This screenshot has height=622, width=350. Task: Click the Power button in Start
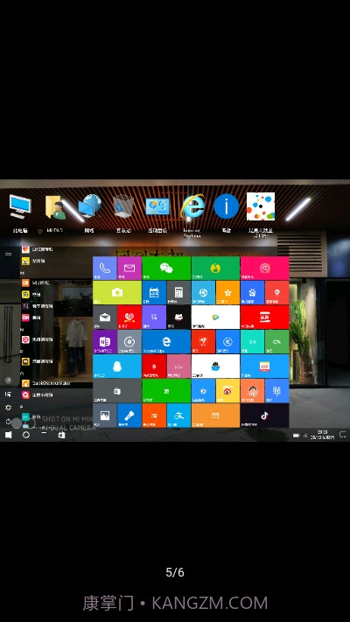[8, 422]
